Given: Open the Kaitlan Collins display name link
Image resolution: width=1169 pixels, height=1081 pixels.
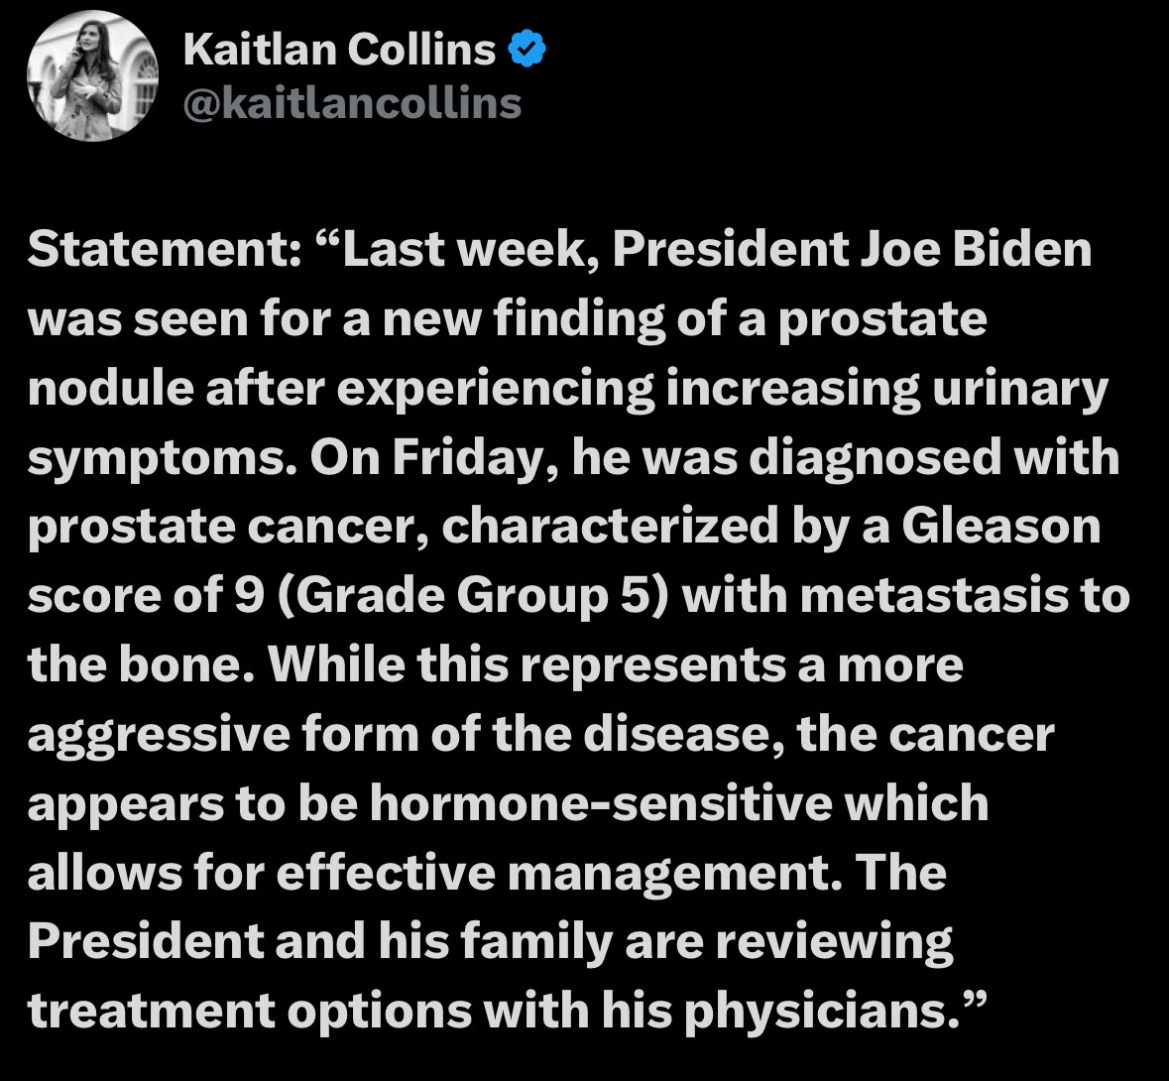Looking at the screenshot, I should click(x=339, y=50).
